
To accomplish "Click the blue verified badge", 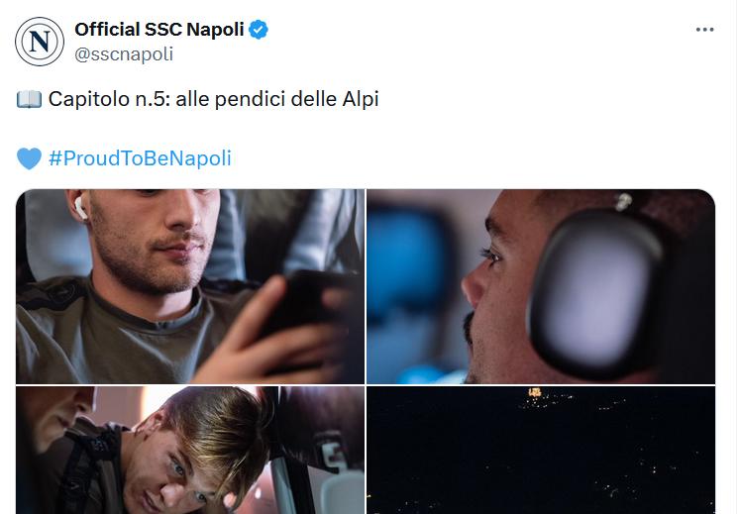I will pos(259,30).
